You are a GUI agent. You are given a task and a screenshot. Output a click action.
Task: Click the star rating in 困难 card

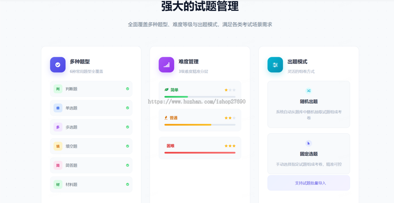[230, 146]
